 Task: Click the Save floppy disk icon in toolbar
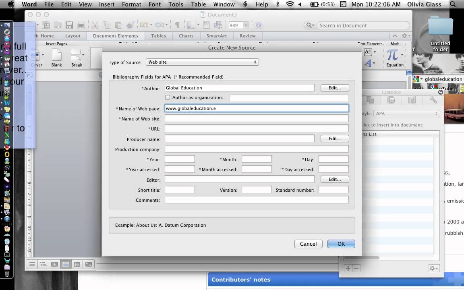point(69,25)
